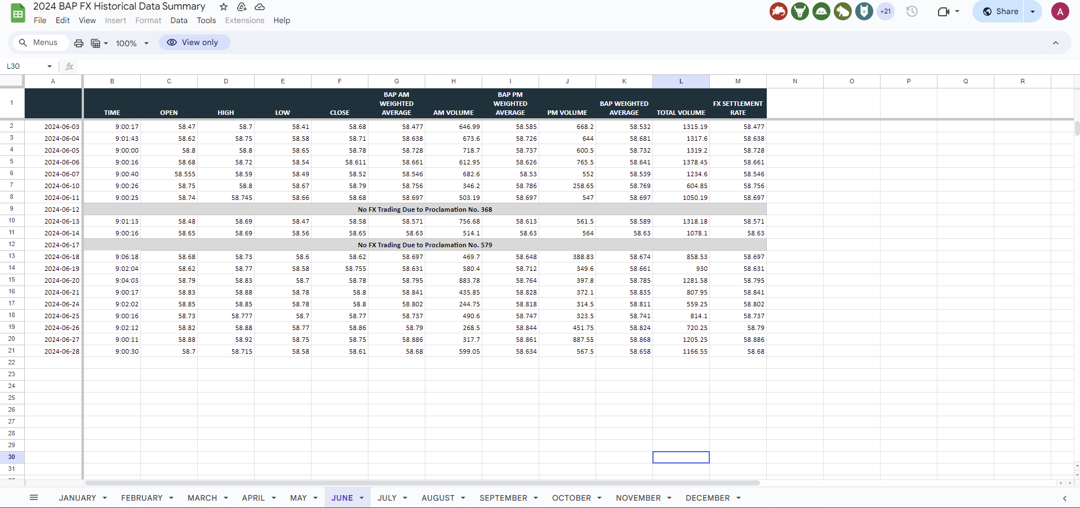The width and height of the screenshot is (1080, 508).
Task: Open the Meet call options dropdown arrow
Action: point(957,11)
